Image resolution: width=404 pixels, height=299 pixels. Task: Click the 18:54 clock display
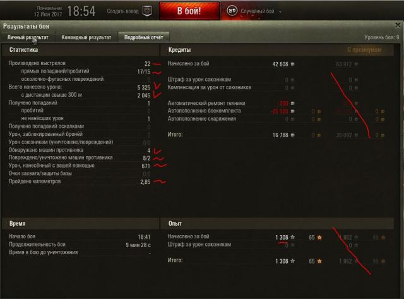pos(81,11)
